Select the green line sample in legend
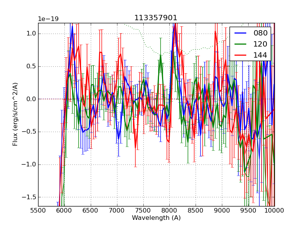This screenshot has height=229, width=305. tap(241, 44)
